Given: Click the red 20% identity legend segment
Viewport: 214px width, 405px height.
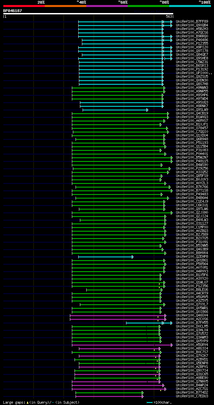Looking at the screenshot, I should [x=24, y=6].
